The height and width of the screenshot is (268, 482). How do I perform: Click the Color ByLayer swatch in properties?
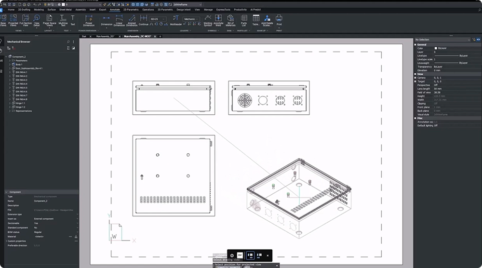(x=436, y=48)
